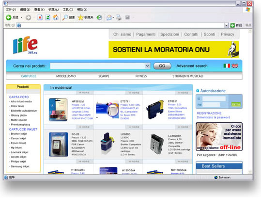Click the browser Back arrow icon
Image resolution: width=261 pixels, height=198 pixels.
tap(9, 17)
